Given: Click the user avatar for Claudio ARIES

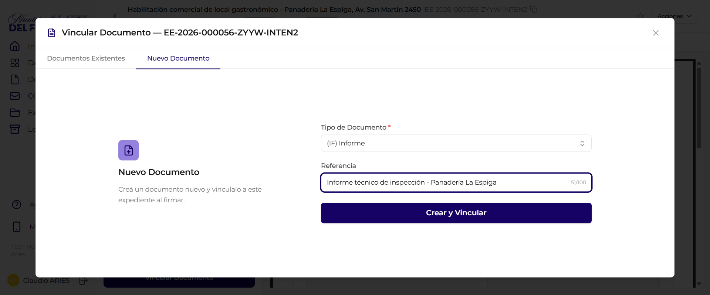Looking at the screenshot, I should pos(13,281).
